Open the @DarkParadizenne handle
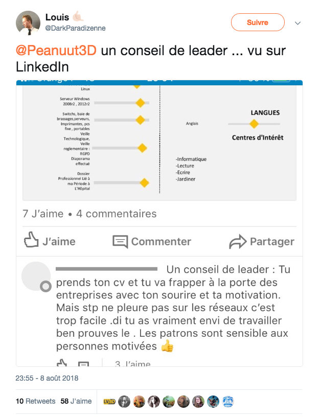The width and height of the screenshot is (321, 420). [x=75, y=29]
